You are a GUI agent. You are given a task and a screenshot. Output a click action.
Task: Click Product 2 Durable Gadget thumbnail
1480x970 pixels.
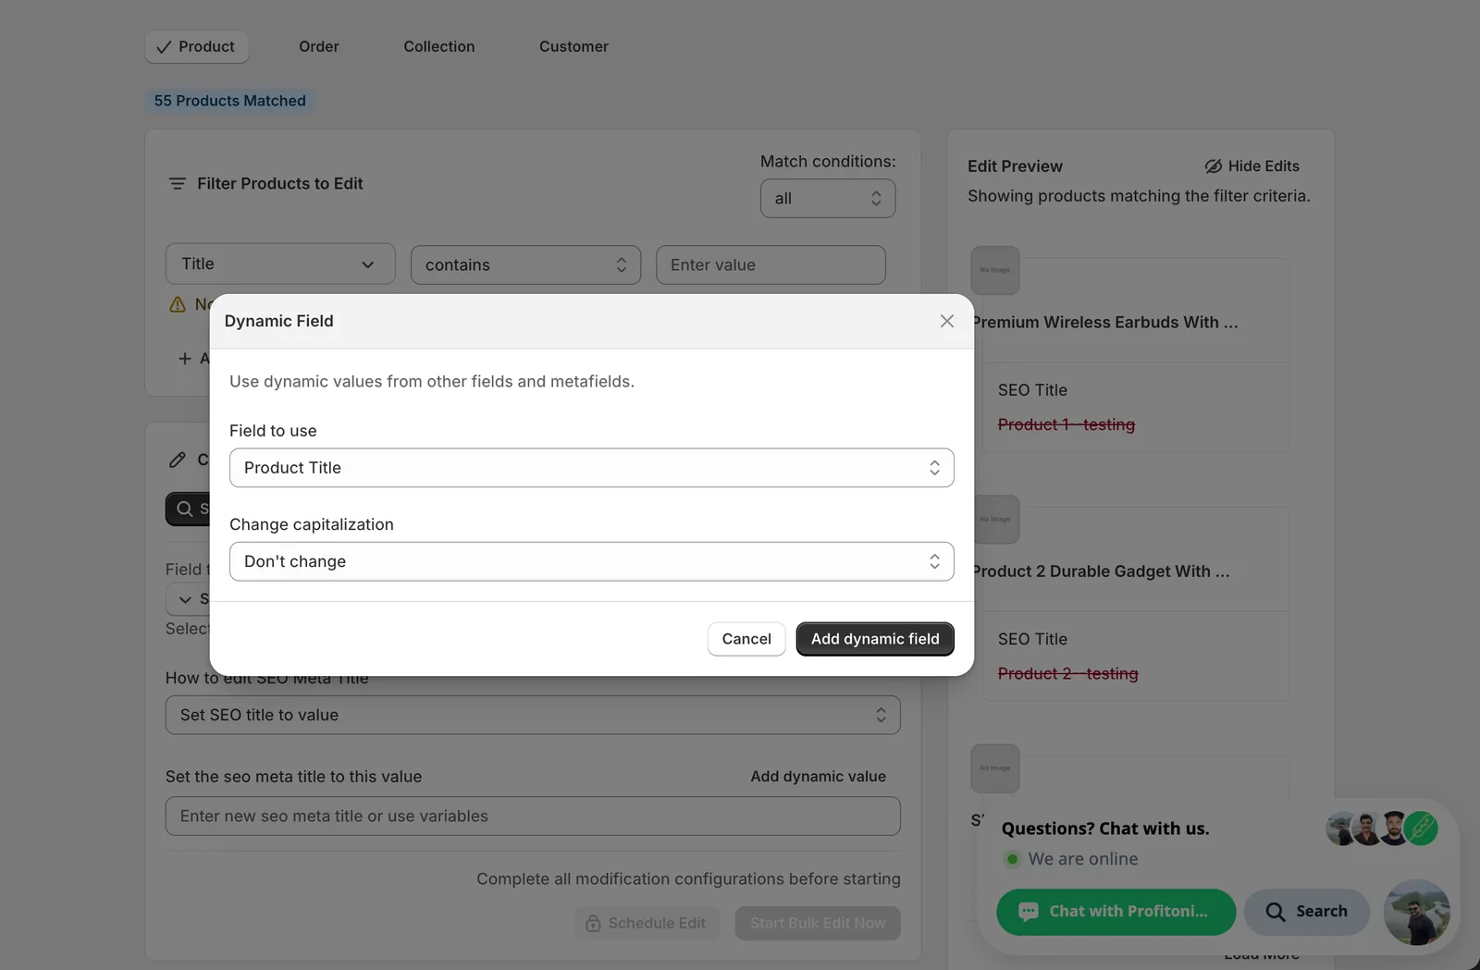[995, 519]
